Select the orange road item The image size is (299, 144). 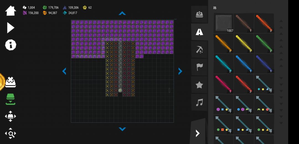224,43
